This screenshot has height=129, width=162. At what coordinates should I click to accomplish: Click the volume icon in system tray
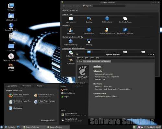134,127
